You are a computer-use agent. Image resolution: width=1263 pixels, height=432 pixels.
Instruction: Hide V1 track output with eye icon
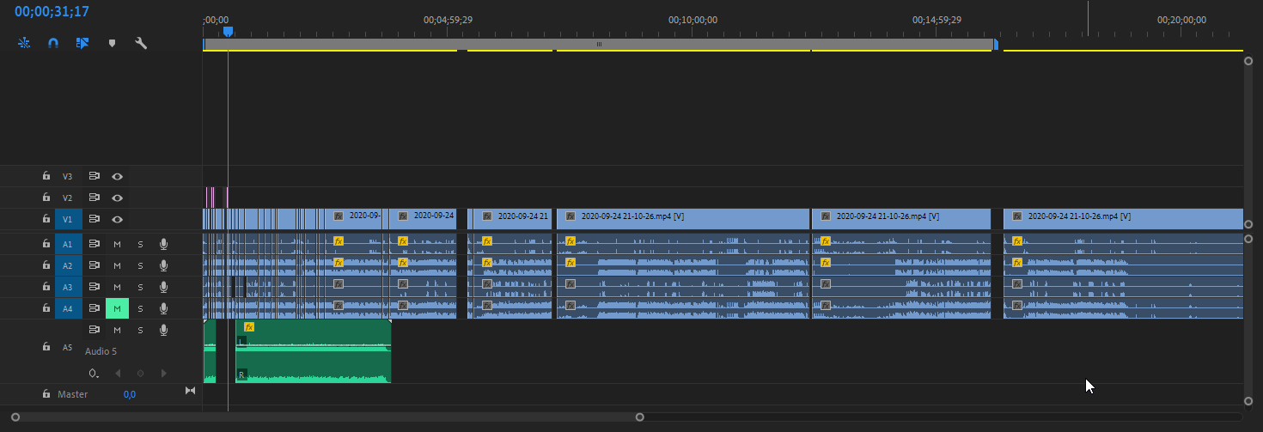tap(117, 219)
